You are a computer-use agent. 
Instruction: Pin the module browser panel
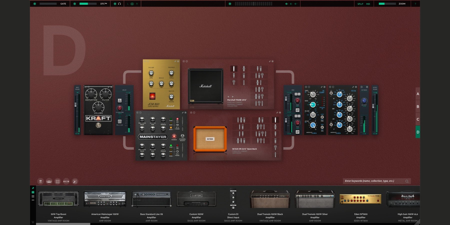(33, 188)
